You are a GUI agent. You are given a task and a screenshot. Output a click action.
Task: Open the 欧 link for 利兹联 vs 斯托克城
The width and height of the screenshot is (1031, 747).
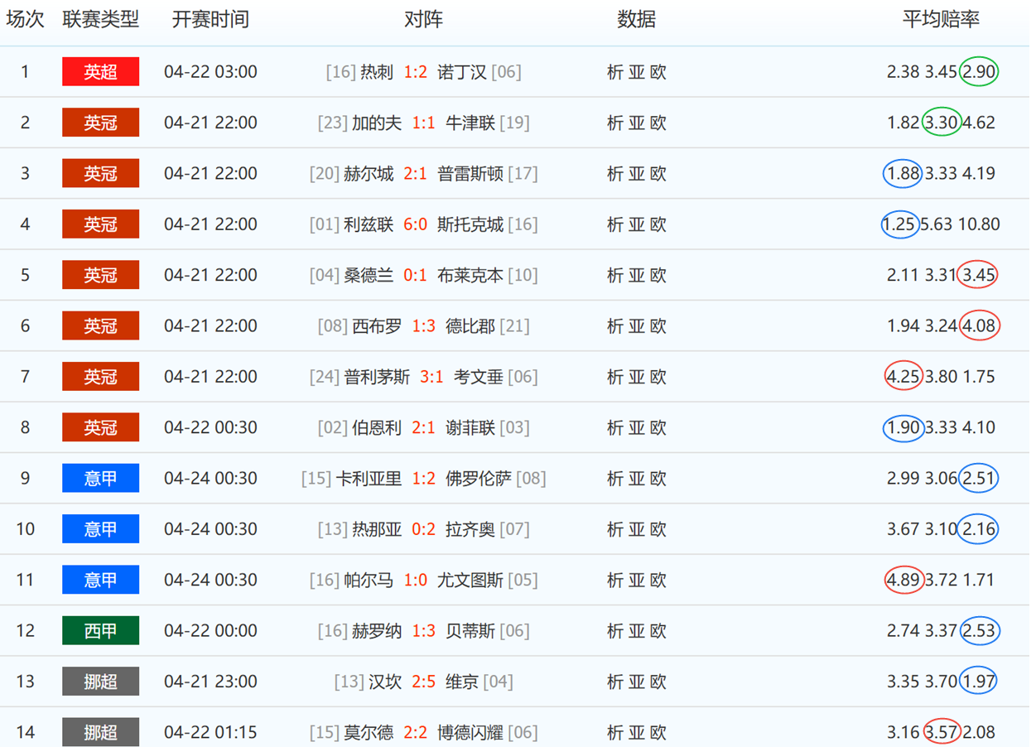pos(658,224)
